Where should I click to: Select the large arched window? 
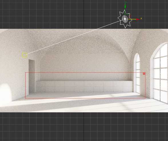click(159, 73)
